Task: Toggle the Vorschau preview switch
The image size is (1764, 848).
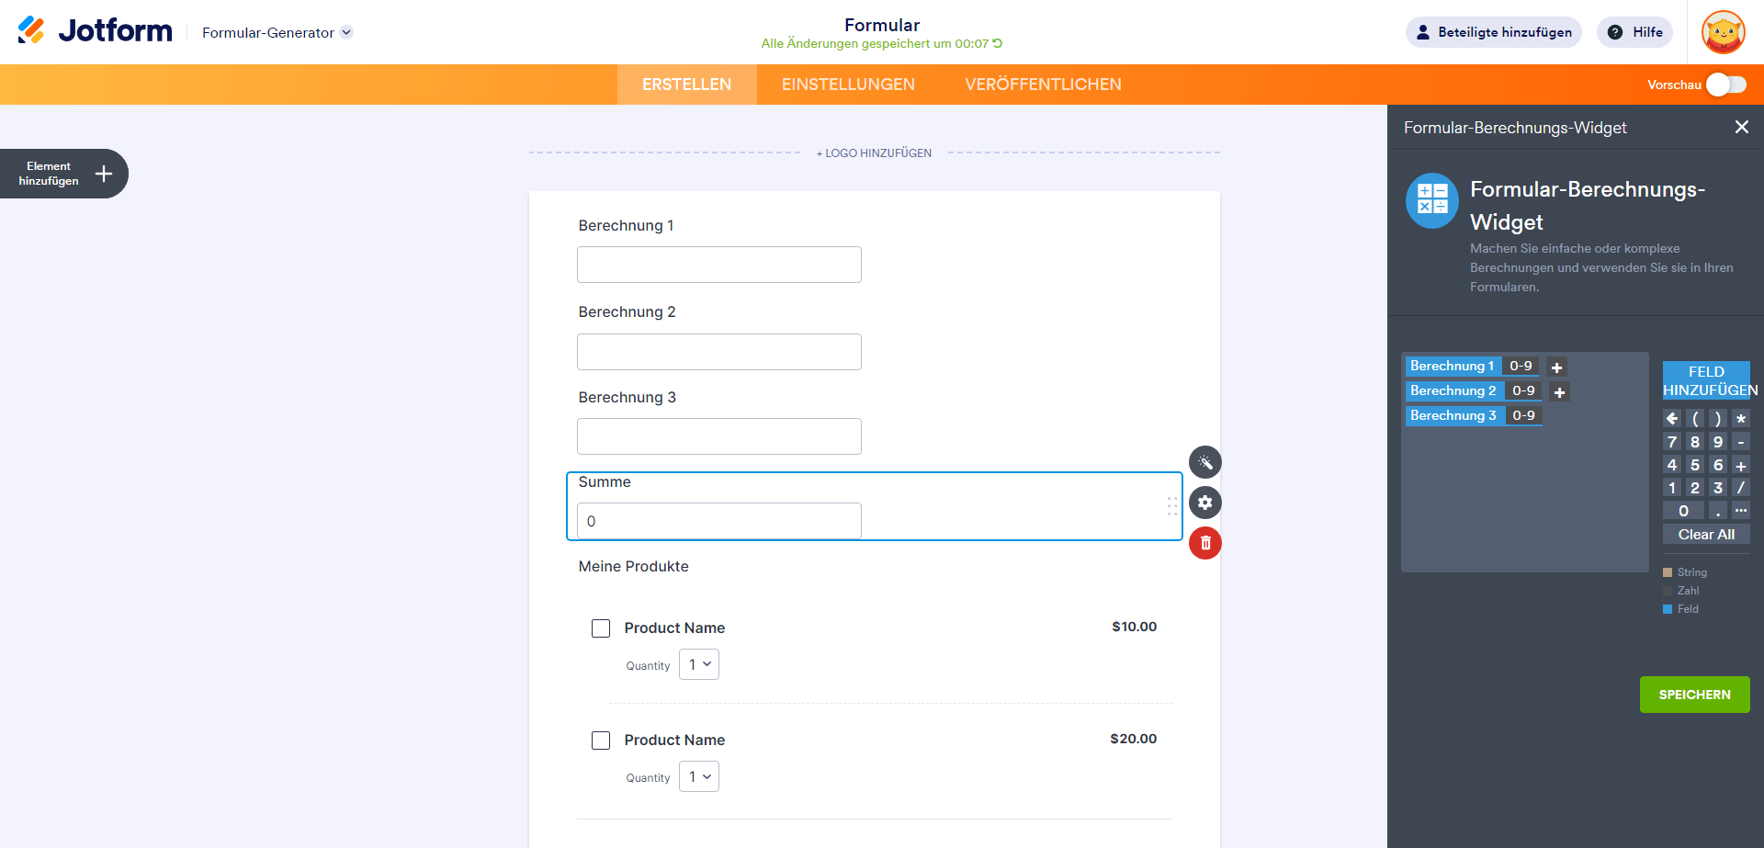Action: pyautogui.click(x=1725, y=85)
